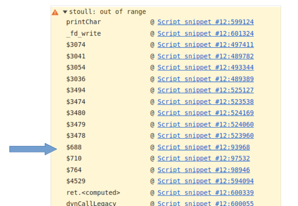Open the Script snippet #12:93968 link
The height and width of the screenshot is (206, 298).
pos(204,147)
